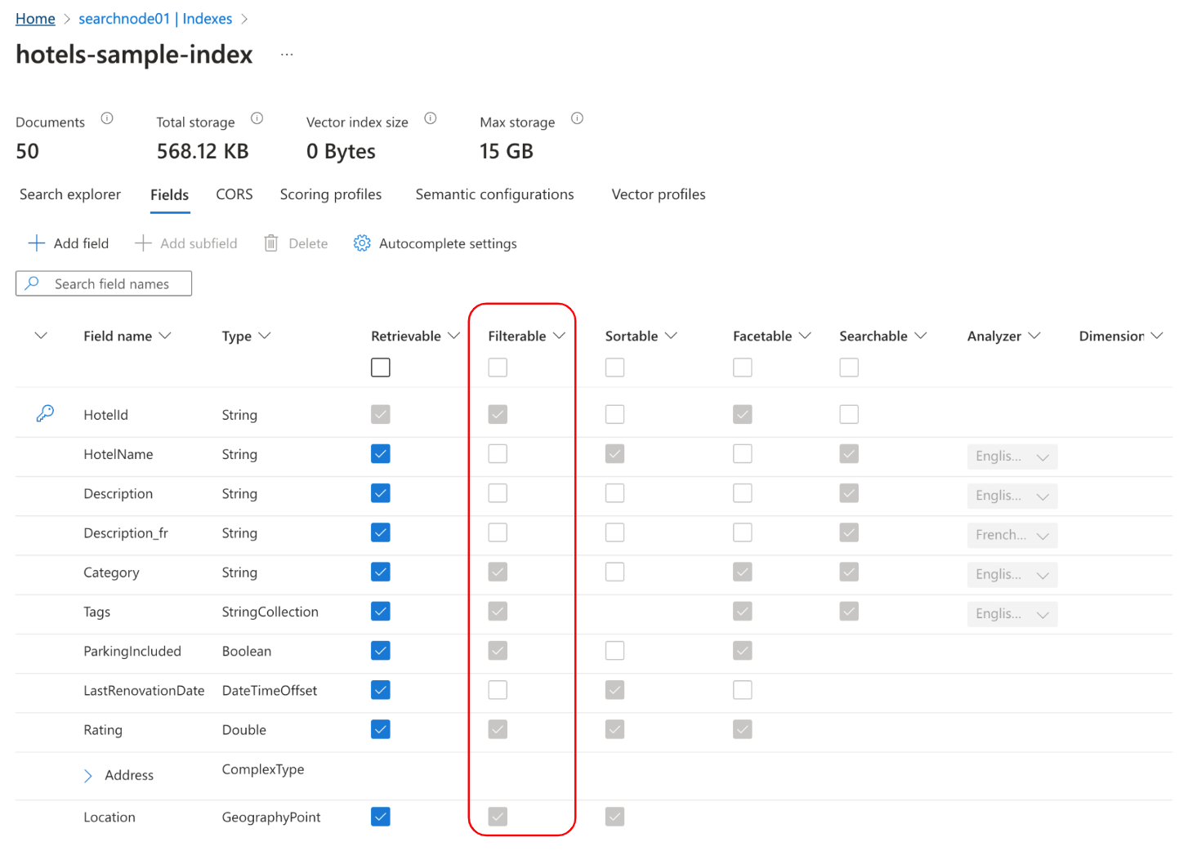Open the Filterable column header dropdown
The width and height of the screenshot is (1188, 864).
pos(560,336)
